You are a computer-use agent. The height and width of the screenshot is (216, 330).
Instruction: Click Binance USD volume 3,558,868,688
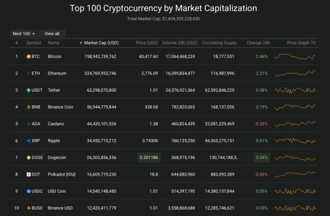click(181, 208)
